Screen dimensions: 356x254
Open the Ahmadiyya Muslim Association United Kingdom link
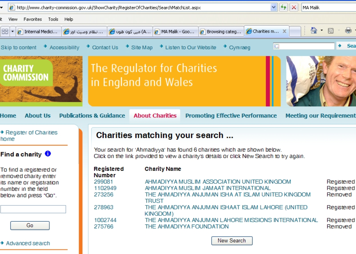pyautogui.click(x=218, y=182)
